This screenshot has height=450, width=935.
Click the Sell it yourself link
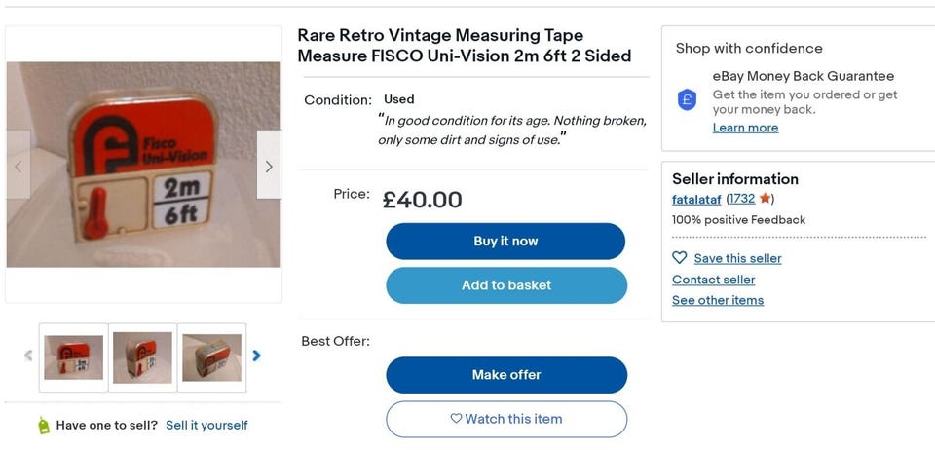point(206,426)
